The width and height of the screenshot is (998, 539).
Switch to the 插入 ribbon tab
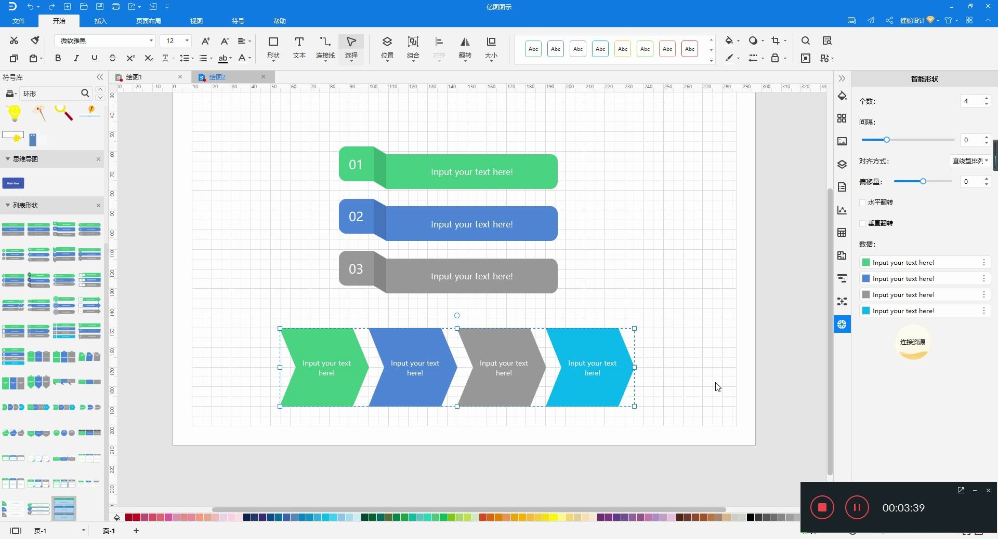(x=100, y=21)
